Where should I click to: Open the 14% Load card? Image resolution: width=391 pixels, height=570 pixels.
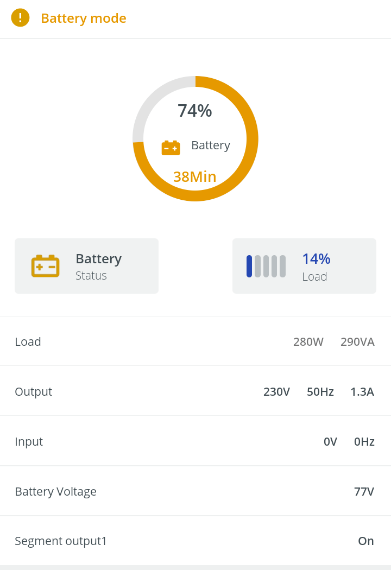click(304, 266)
